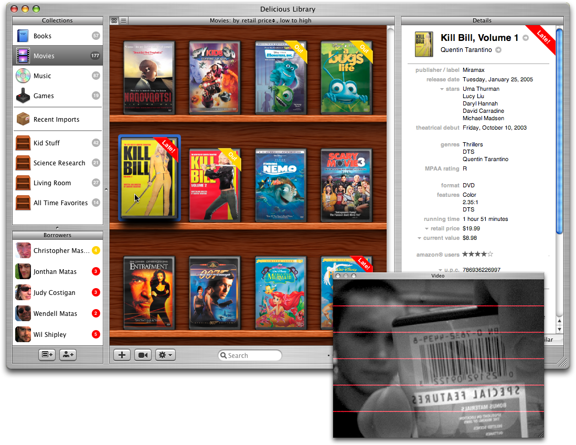Click the Borrowers panel header
This screenshot has width=576, height=445.
click(x=58, y=235)
